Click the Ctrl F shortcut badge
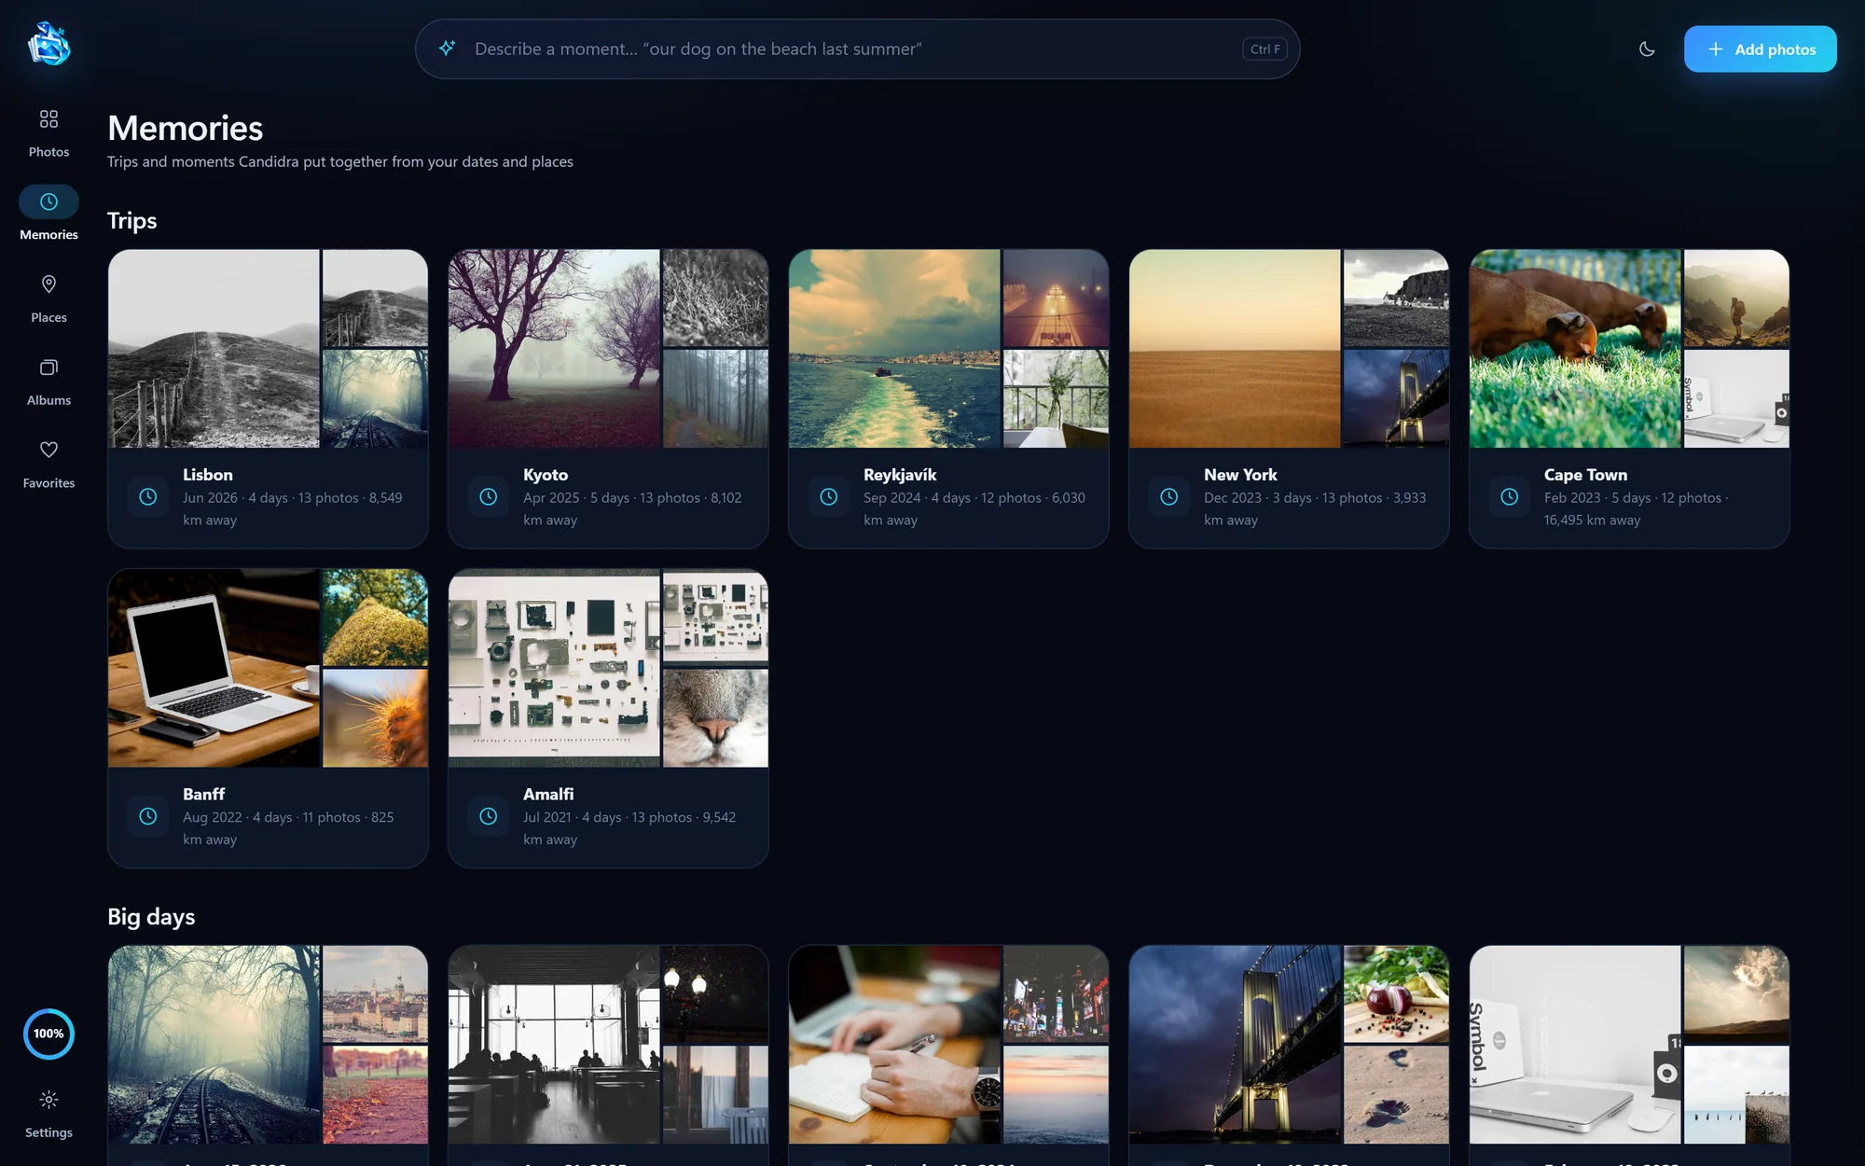This screenshot has width=1865, height=1166. 1264,49
